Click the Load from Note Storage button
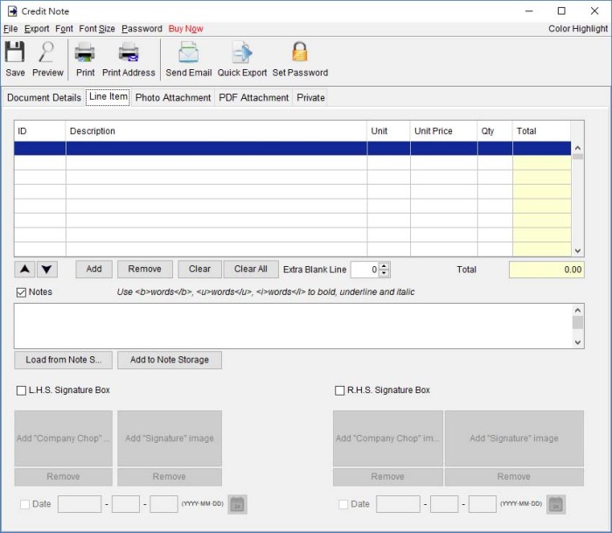 64,360
